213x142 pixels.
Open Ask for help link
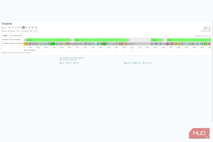[138, 63]
